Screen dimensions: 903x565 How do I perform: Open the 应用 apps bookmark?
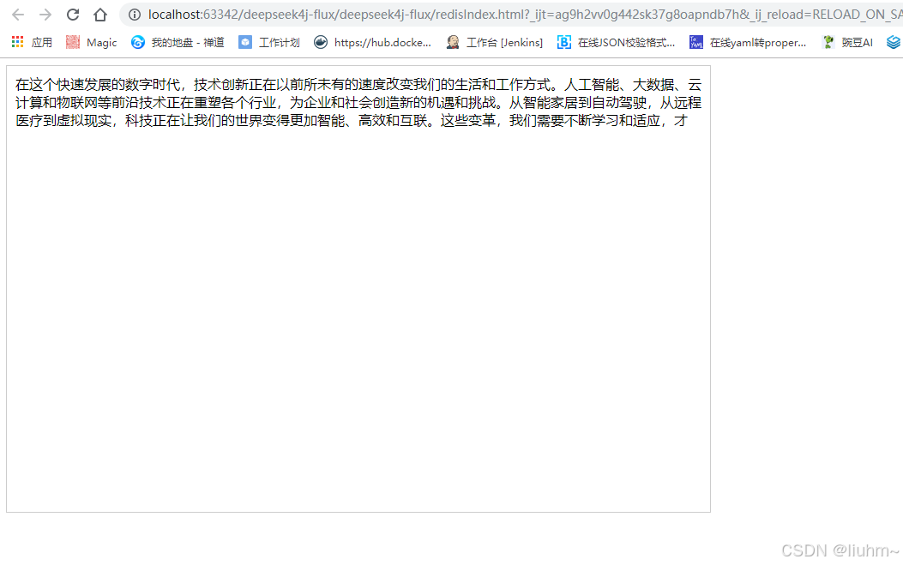pos(32,42)
